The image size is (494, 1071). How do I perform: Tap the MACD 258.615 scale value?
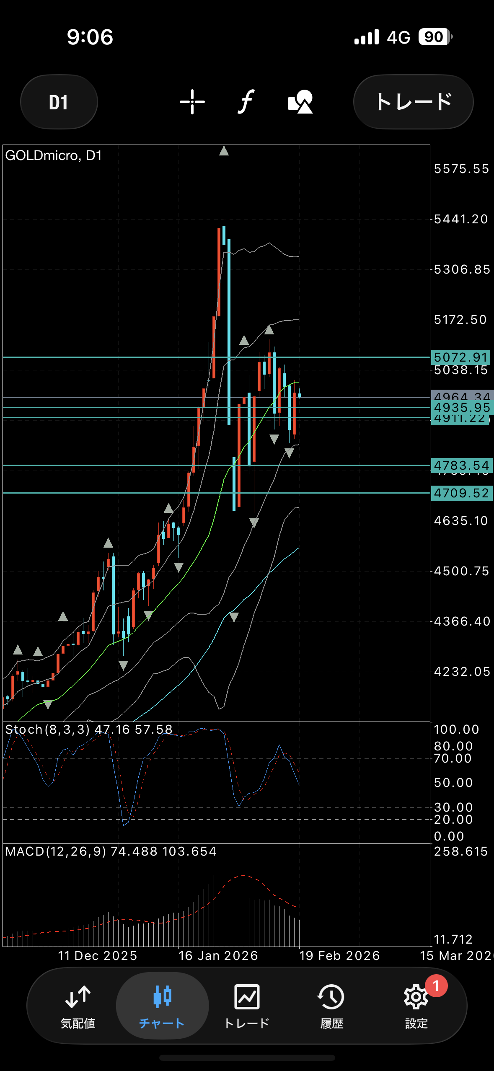click(x=461, y=851)
